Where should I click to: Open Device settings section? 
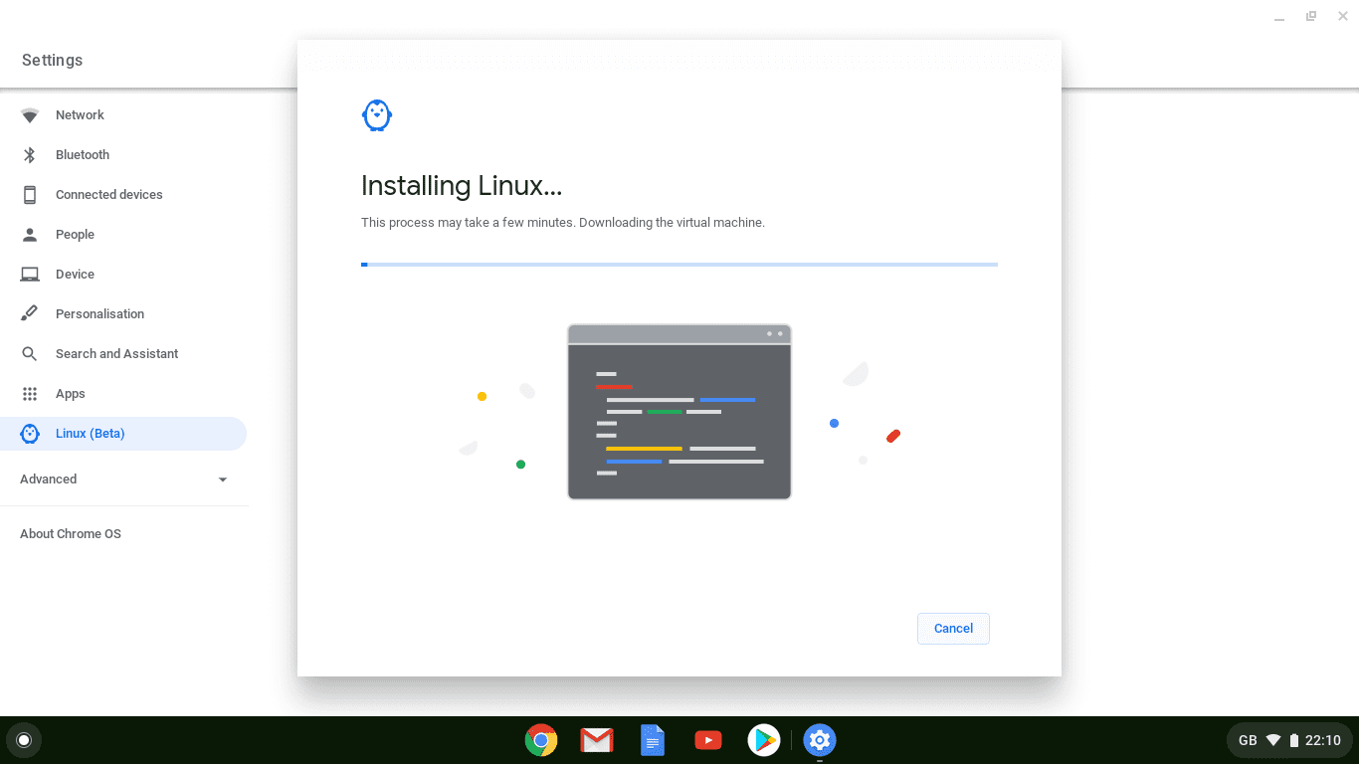tap(123, 275)
